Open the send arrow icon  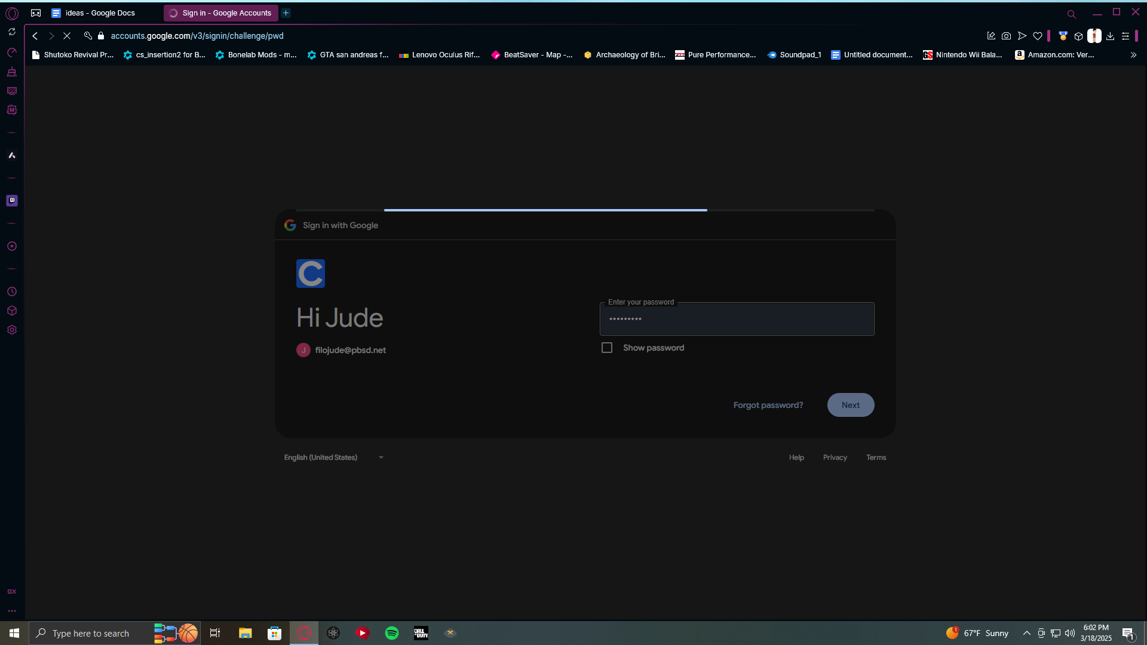(1022, 36)
